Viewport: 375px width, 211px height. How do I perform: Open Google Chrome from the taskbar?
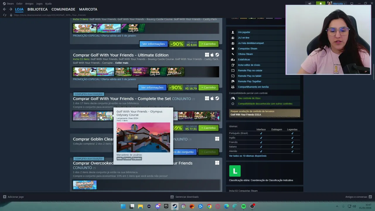(x=209, y=206)
